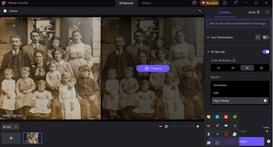
Task: Go to Home link text
Action: coord(13,11)
